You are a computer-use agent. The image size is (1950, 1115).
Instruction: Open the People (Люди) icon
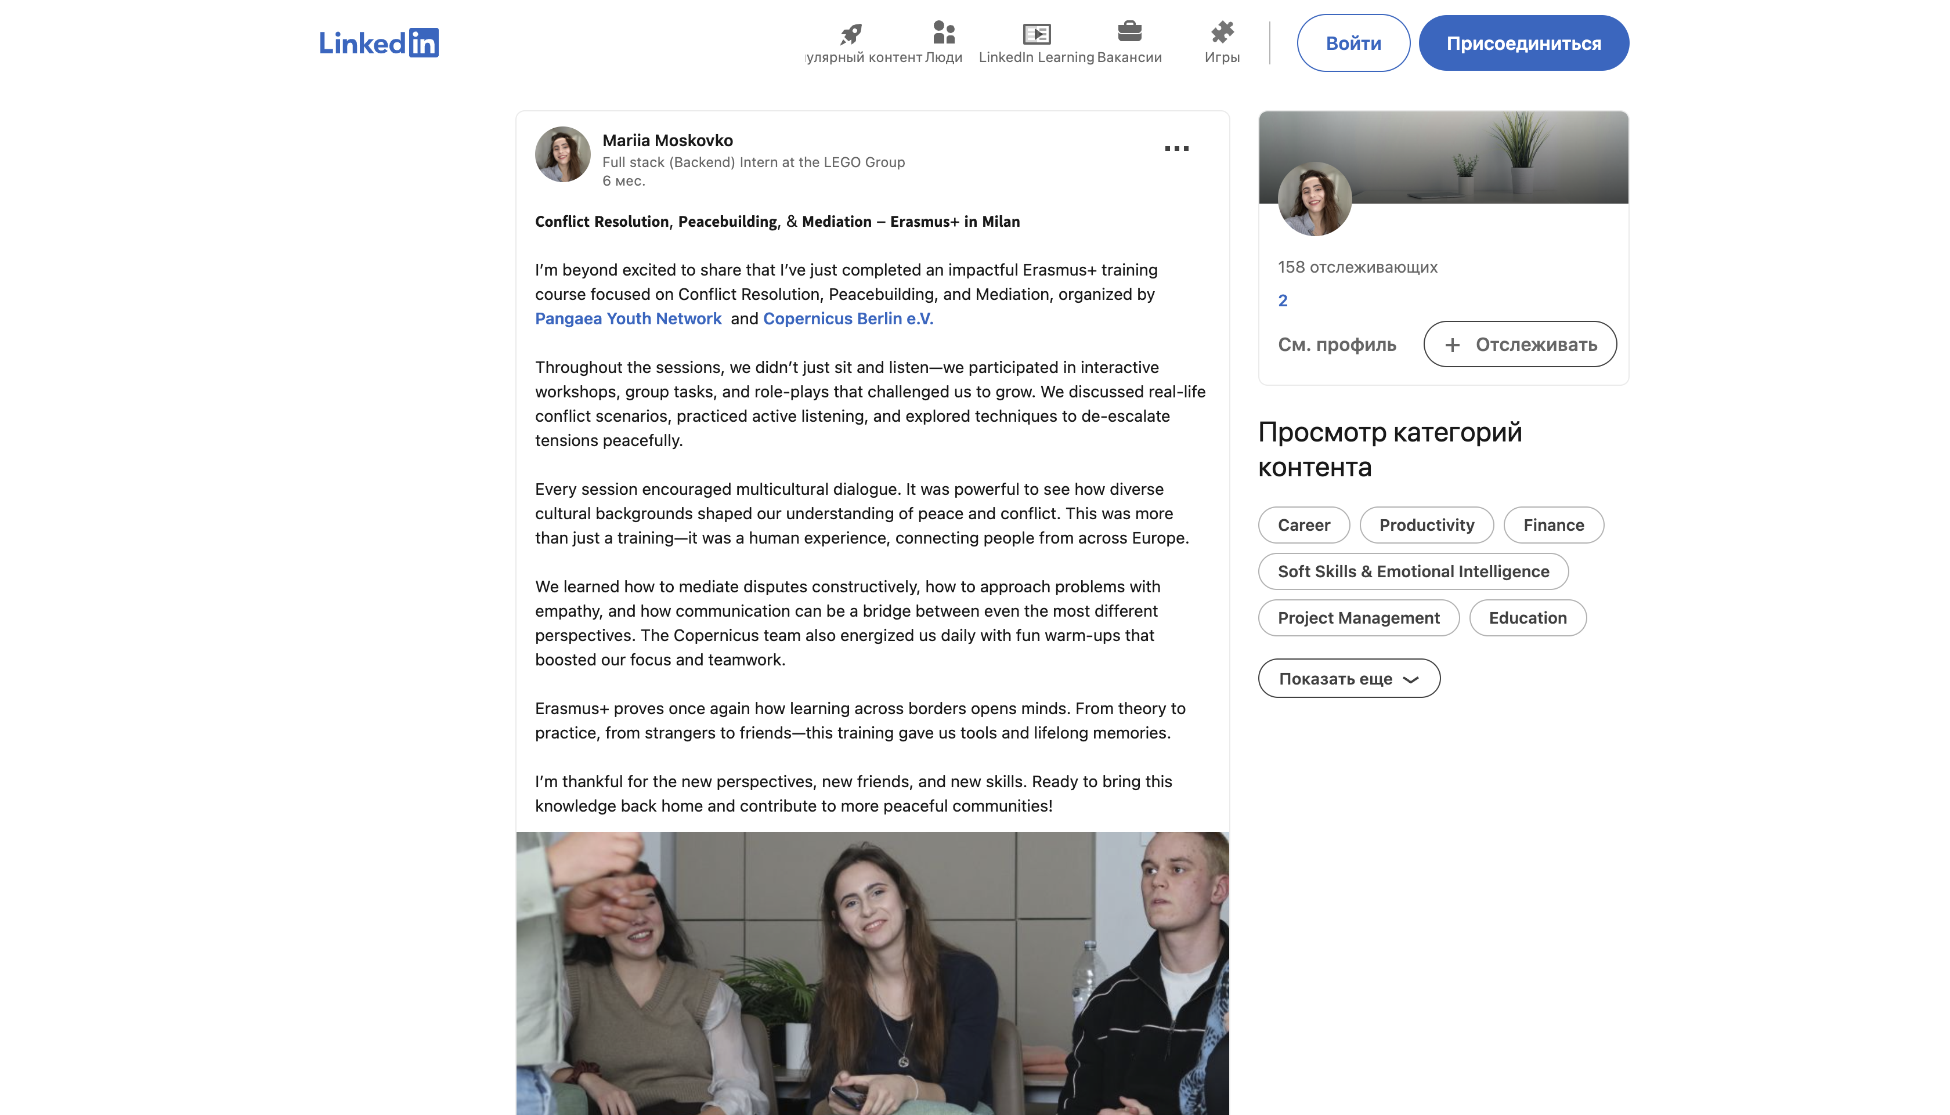[944, 33]
